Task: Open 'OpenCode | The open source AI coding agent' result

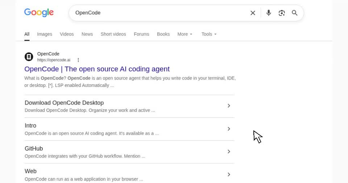Action: [x=97, y=69]
